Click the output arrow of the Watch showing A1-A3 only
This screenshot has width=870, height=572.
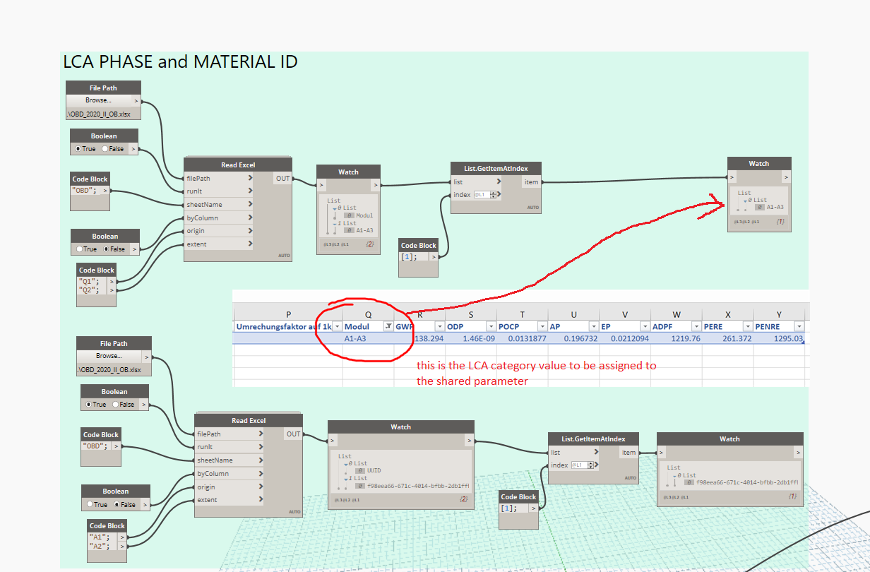786,177
